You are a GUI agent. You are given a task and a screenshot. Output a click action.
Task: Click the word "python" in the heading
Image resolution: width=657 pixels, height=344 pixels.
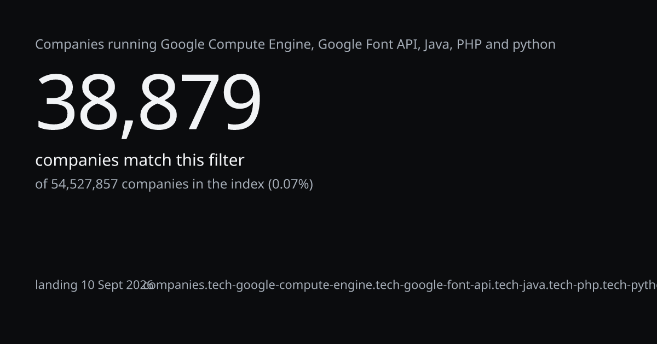click(534, 45)
